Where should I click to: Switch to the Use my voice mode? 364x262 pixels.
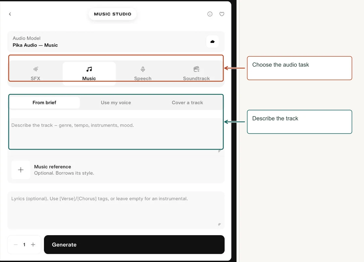[116, 103]
